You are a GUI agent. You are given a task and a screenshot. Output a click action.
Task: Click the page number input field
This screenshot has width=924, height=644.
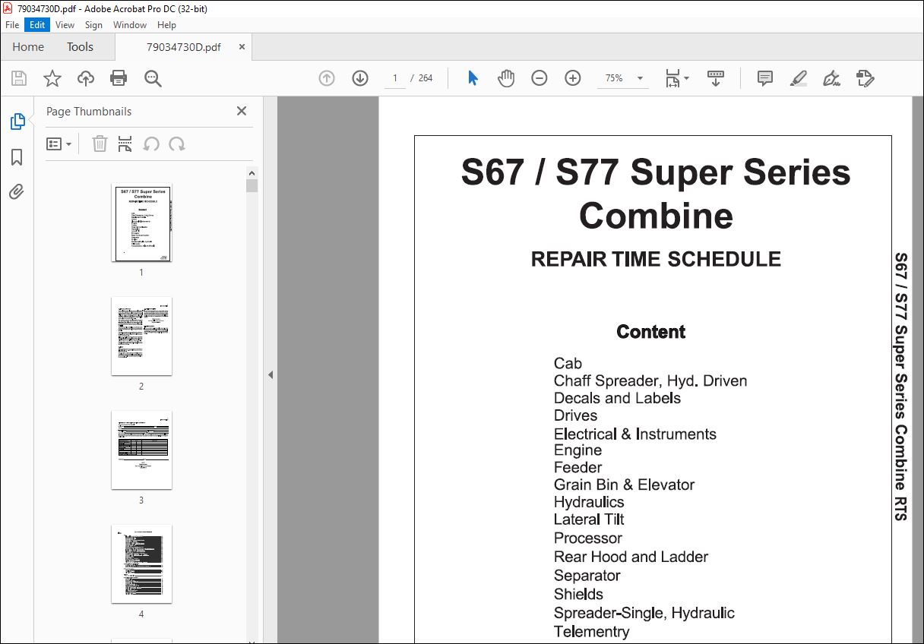tap(395, 78)
